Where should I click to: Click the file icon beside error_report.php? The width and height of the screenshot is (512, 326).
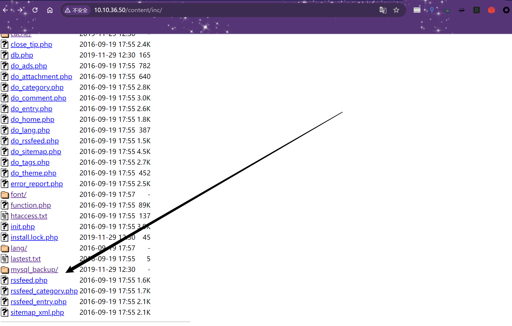pyautogui.click(x=5, y=184)
